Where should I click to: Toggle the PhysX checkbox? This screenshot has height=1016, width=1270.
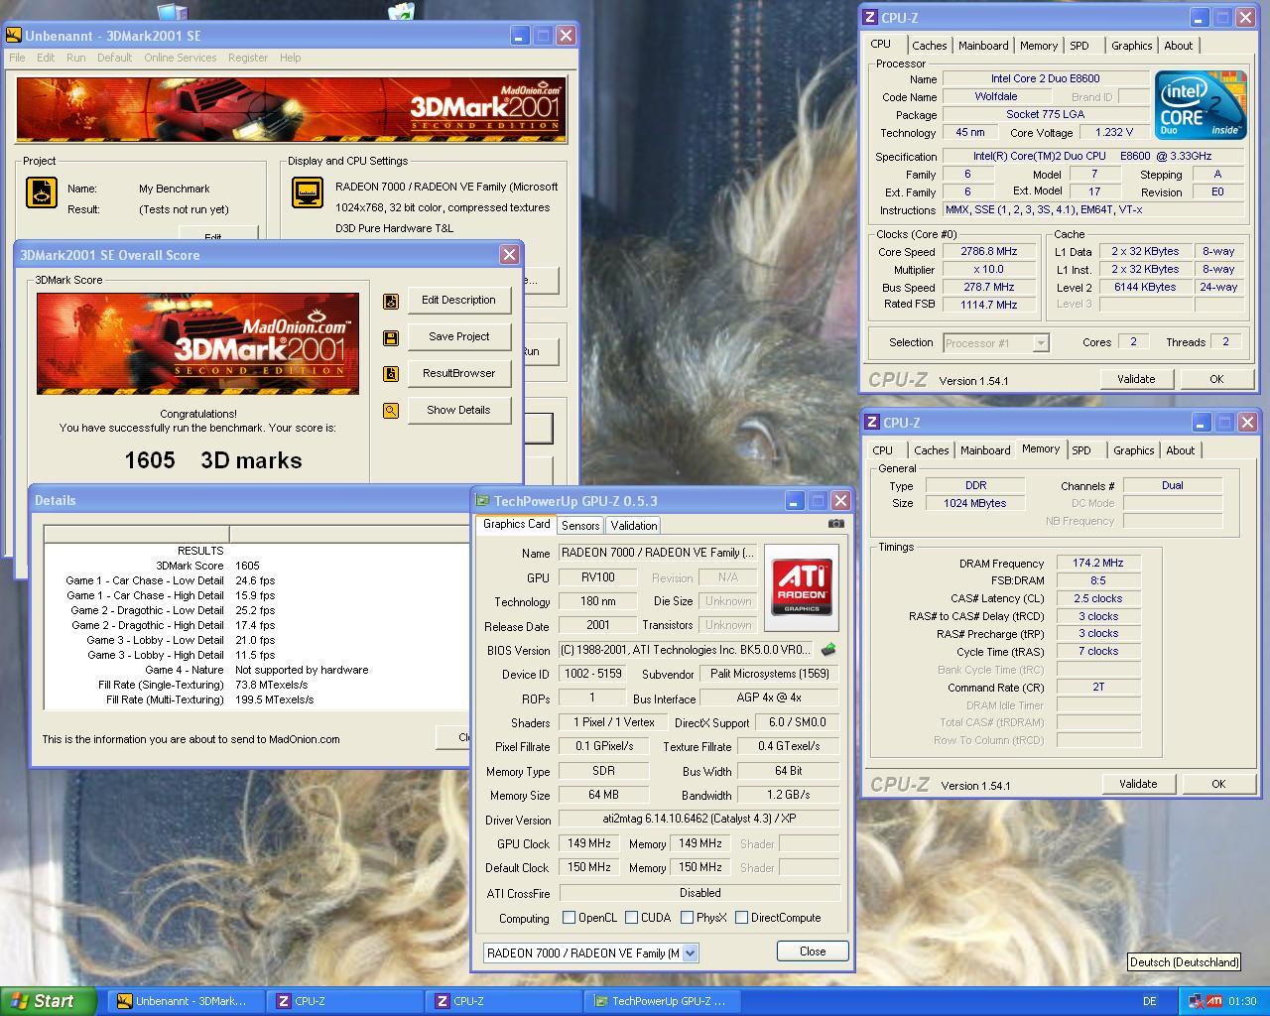click(687, 918)
